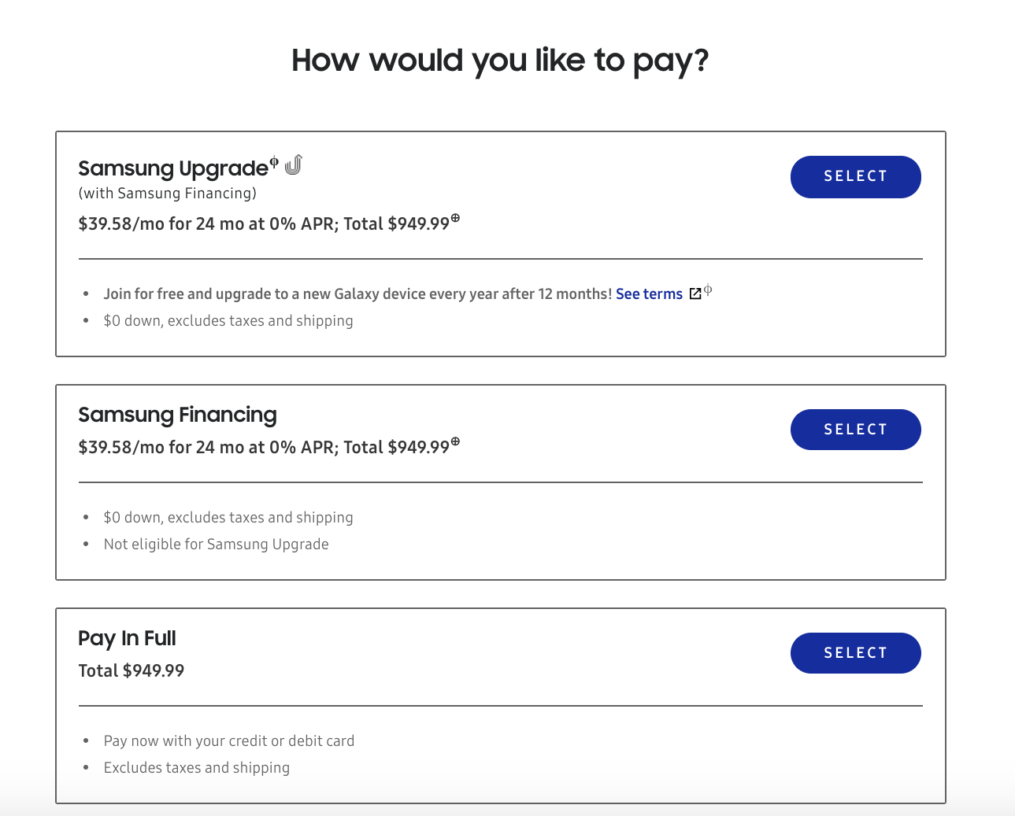Click the footnote symbol after the external link icon

[x=708, y=290]
